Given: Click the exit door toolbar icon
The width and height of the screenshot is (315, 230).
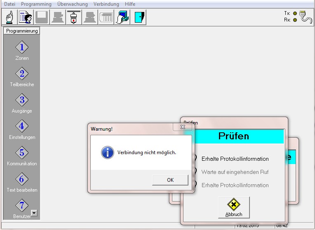Looking at the screenshot, I should 138,17.
